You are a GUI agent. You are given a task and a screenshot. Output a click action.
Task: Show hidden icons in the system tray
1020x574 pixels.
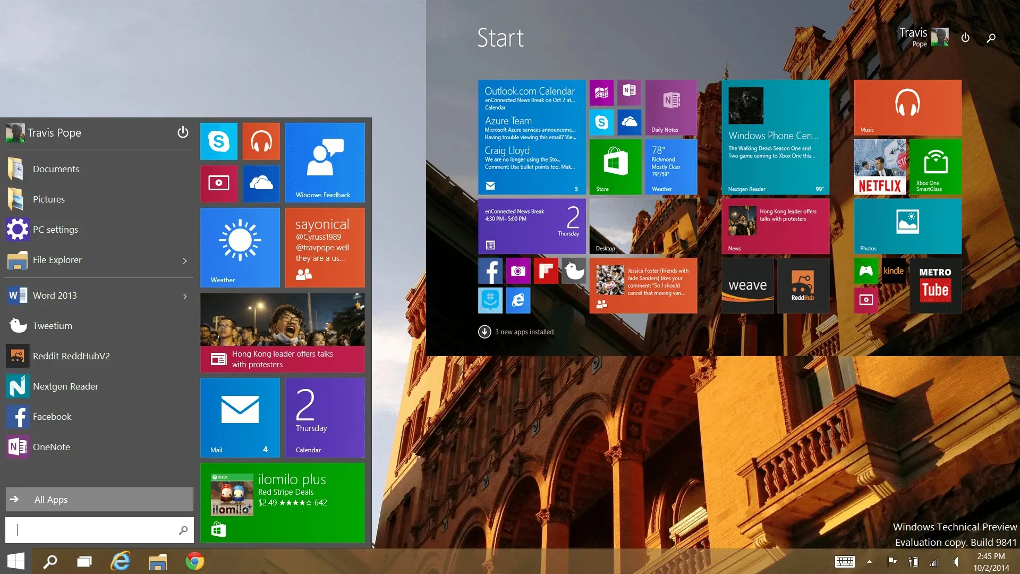[x=869, y=562]
